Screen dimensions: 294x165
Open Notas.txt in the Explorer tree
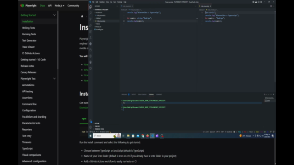click(99, 27)
